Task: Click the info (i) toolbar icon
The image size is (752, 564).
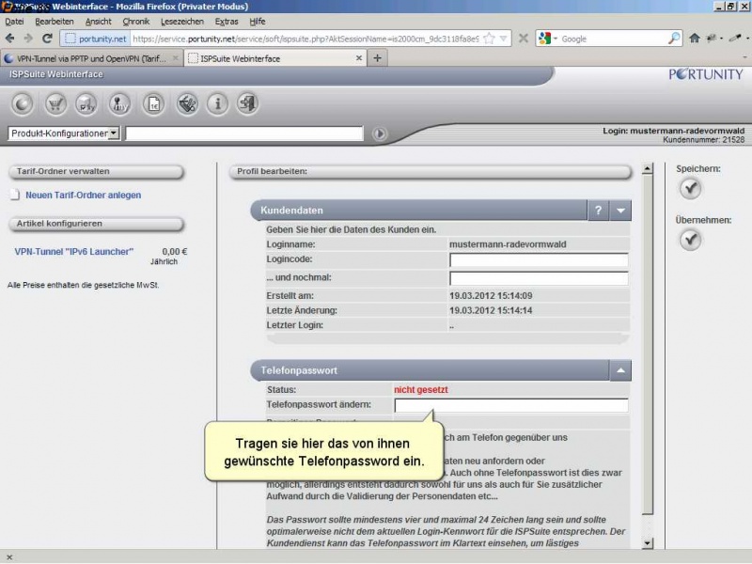Action: pyautogui.click(x=217, y=104)
